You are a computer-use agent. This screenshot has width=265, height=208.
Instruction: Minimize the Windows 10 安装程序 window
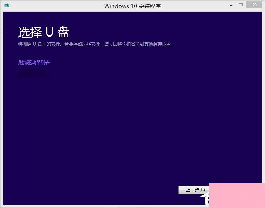tap(231, 5)
